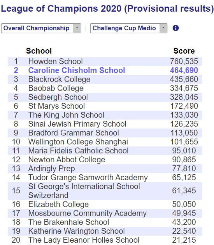Select St Marys School row
The height and width of the screenshot is (245, 214).
(105, 106)
